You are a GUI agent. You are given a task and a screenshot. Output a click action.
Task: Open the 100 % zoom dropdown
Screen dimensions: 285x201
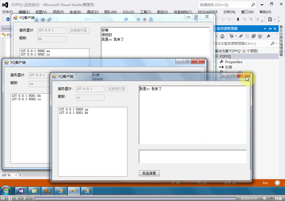click(x=16, y=175)
